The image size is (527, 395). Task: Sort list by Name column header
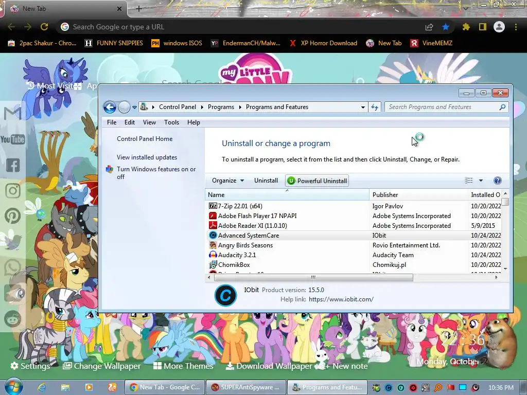[287, 195]
